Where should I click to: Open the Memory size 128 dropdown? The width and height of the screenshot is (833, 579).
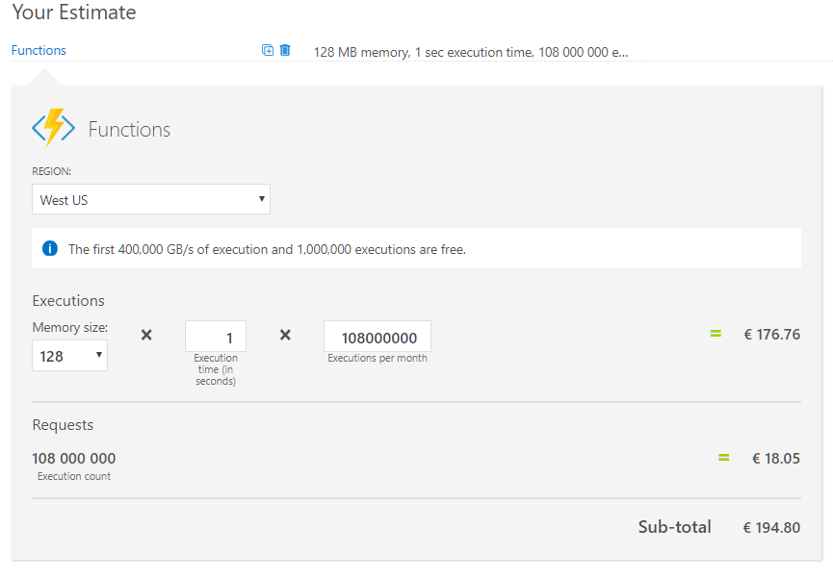(69, 356)
